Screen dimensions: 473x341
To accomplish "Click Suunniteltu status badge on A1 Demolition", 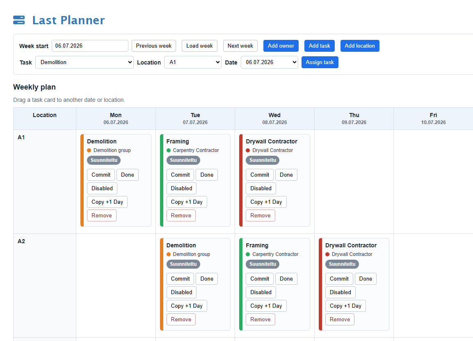I will tap(104, 160).
